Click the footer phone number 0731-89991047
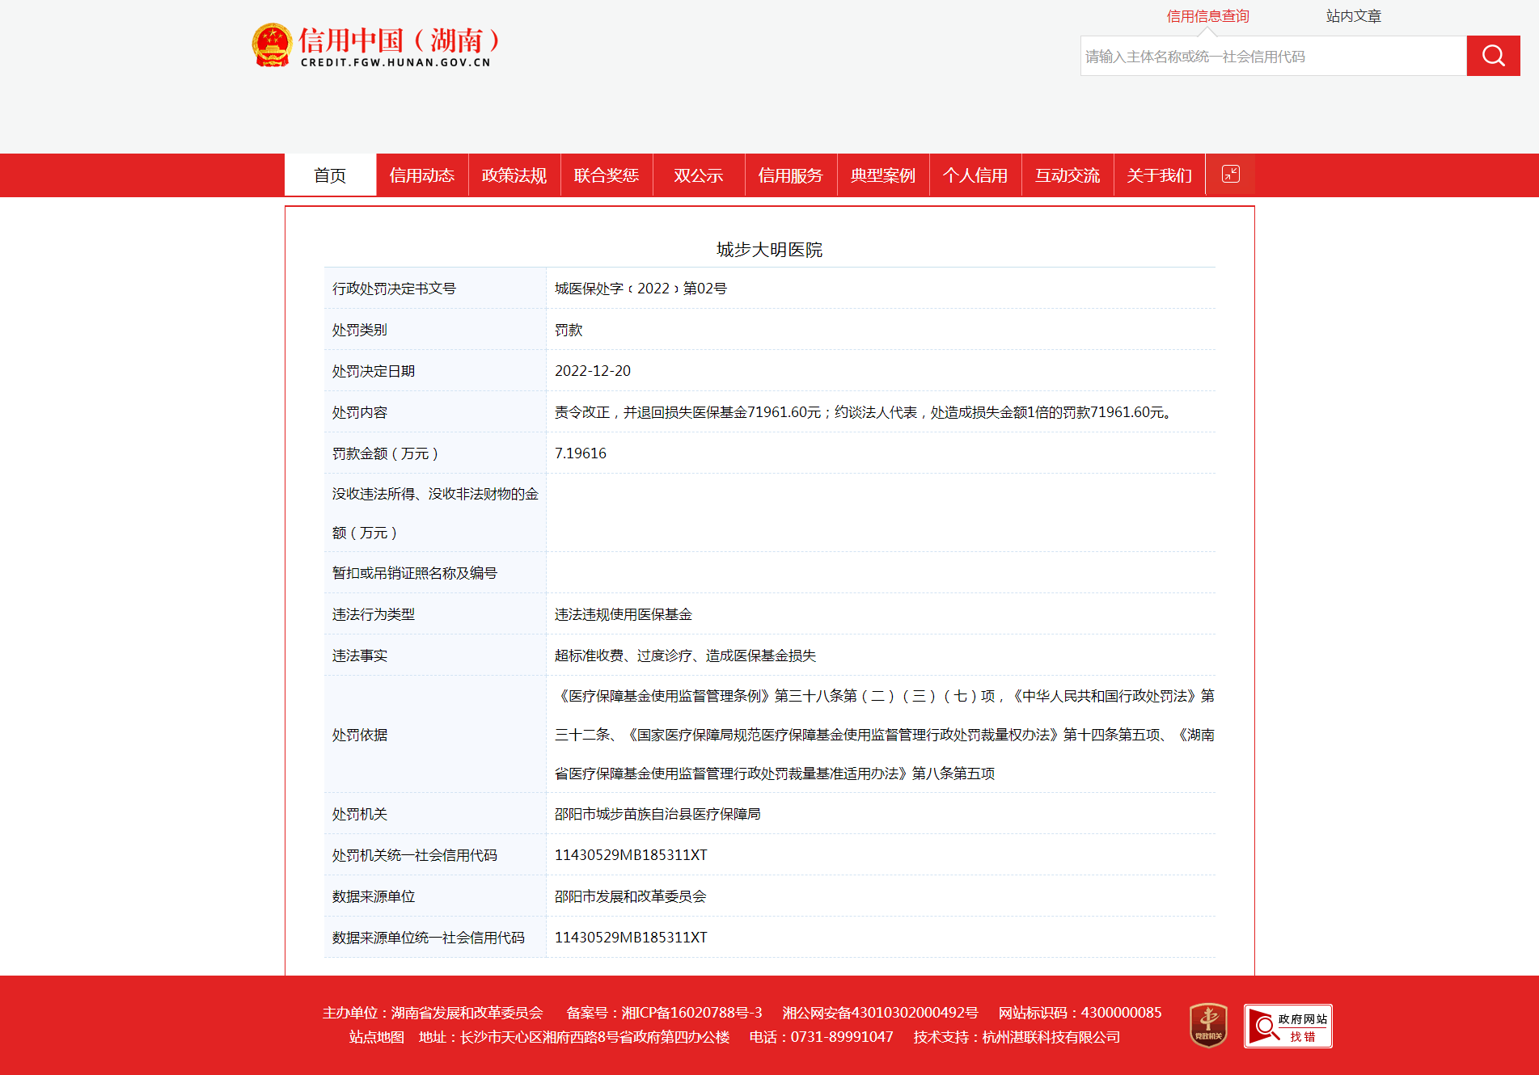The height and width of the screenshot is (1075, 1539). 842,1037
